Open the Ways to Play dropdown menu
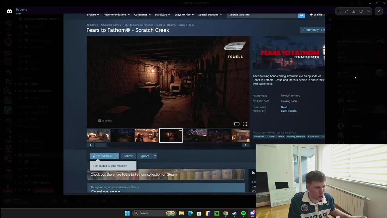Image resolution: width=387 pixels, height=218 pixels. [x=184, y=15]
